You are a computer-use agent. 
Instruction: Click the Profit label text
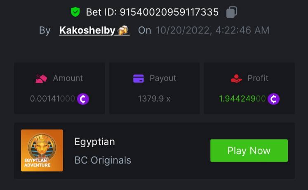[258, 78]
